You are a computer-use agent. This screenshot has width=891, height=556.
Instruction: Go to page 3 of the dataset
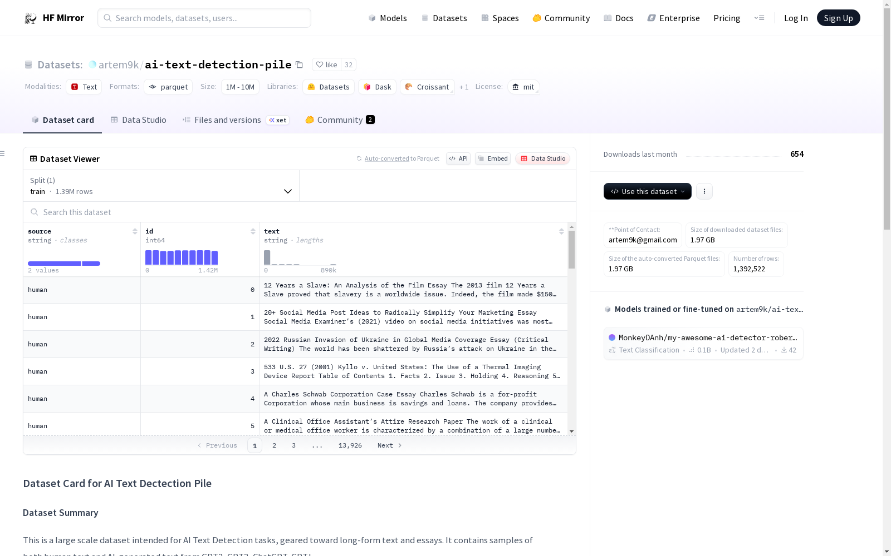tap(293, 445)
